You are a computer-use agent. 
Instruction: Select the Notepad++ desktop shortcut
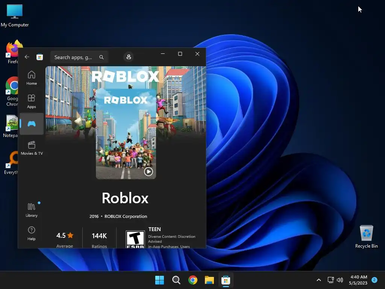[11, 126]
